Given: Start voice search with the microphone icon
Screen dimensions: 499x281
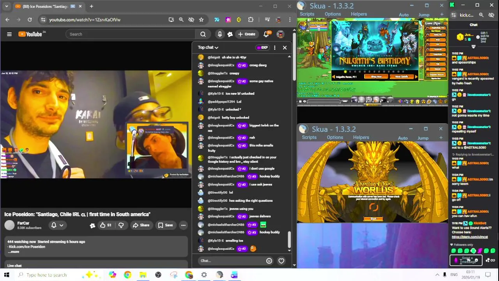Looking at the screenshot, I should tap(220, 34).
